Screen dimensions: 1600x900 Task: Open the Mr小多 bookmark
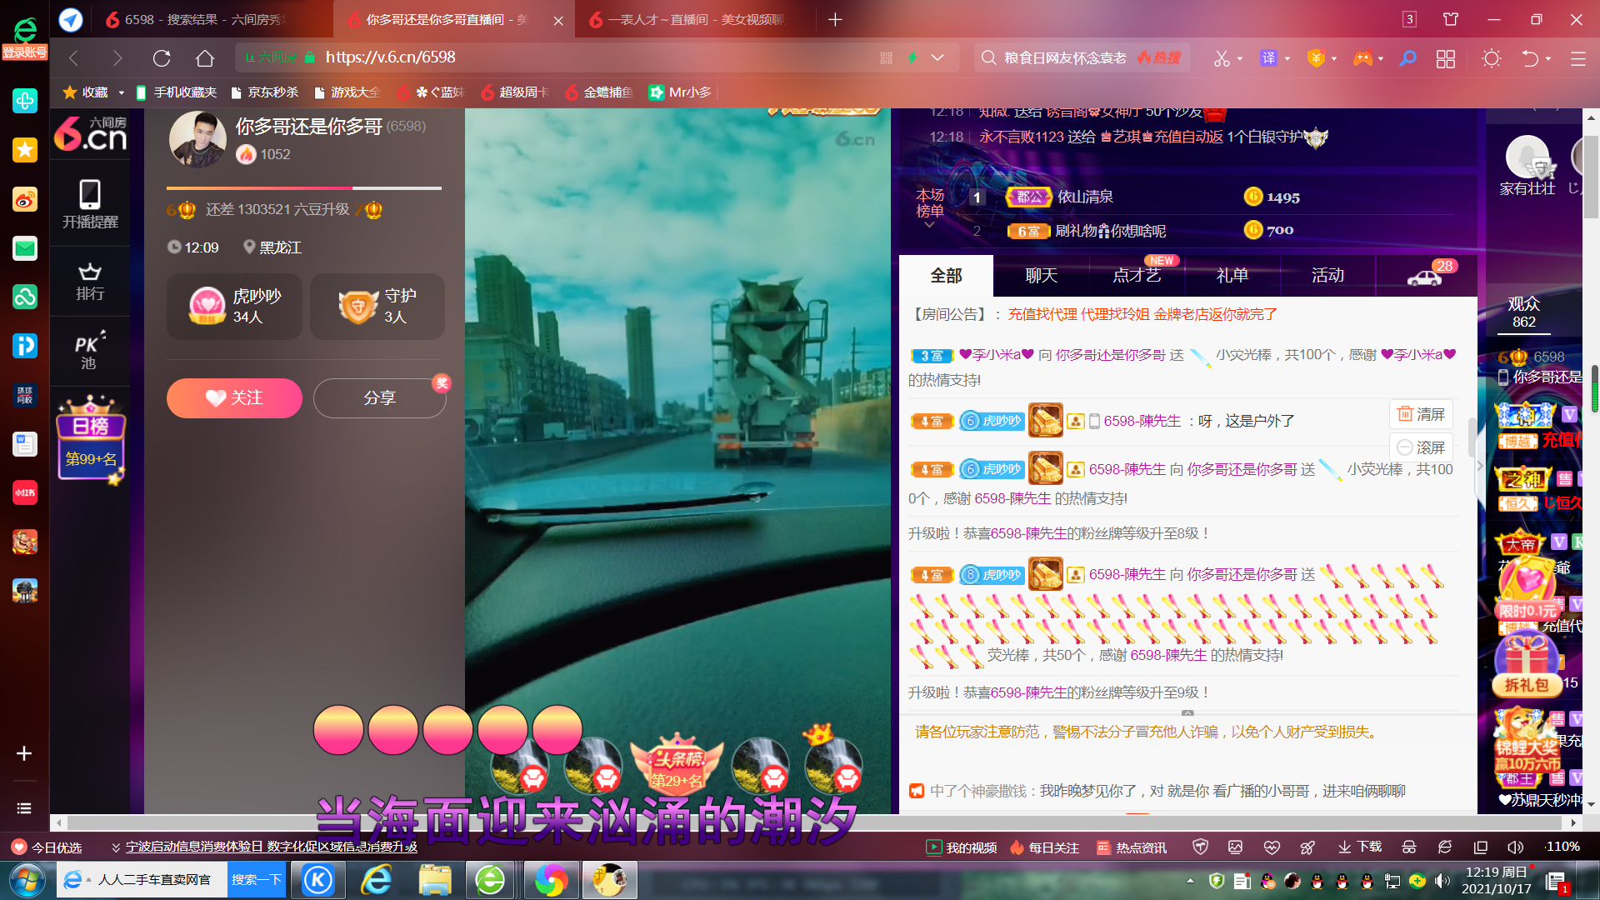681,92
